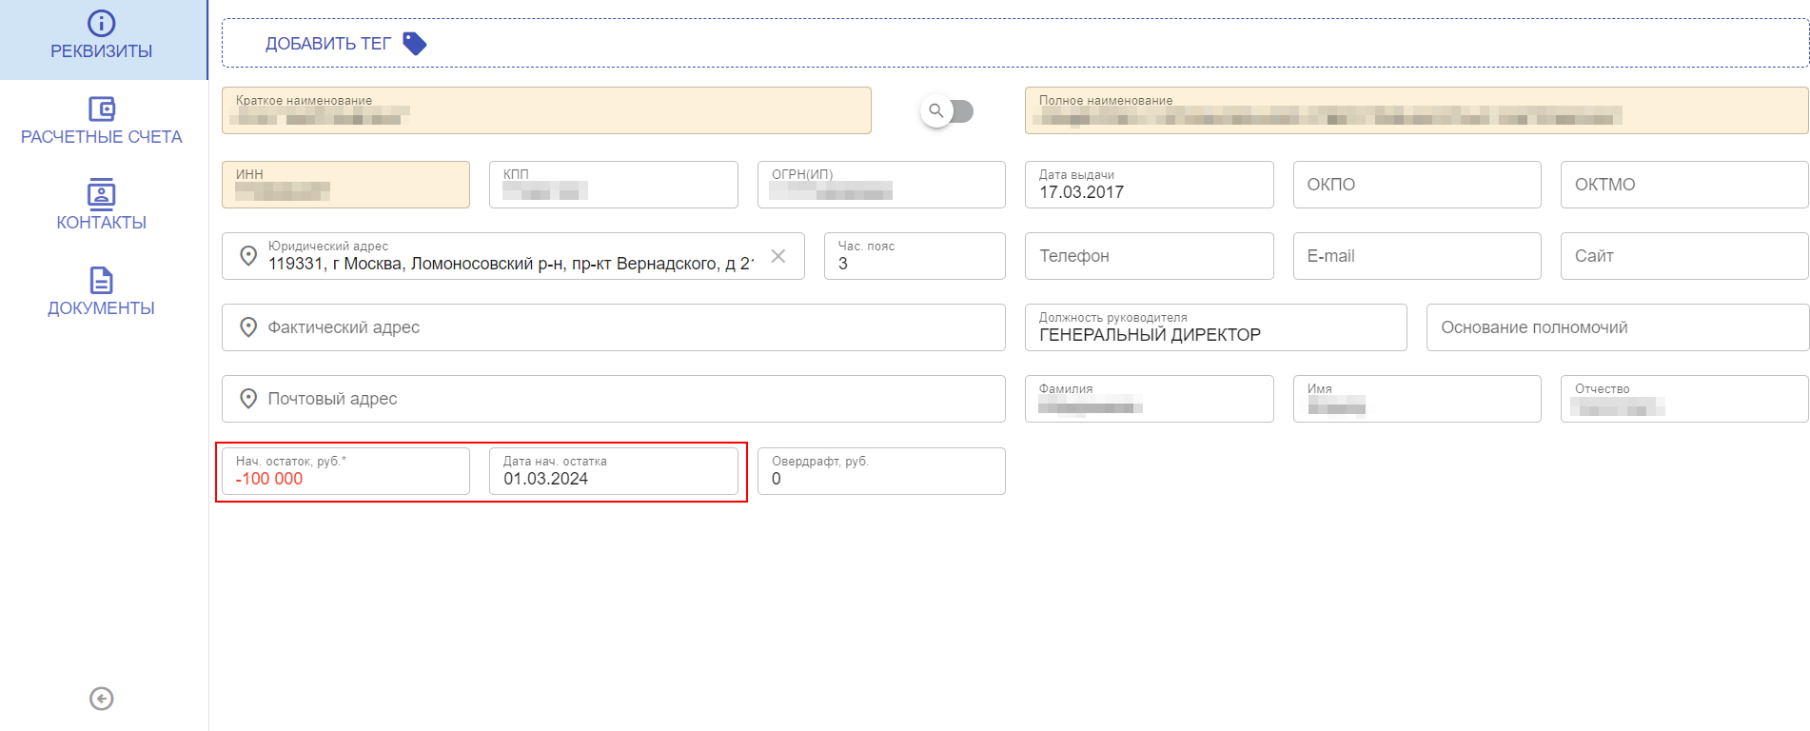Collapse the sidebar with the arrow icon
The image size is (1810, 731).
pyautogui.click(x=102, y=699)
